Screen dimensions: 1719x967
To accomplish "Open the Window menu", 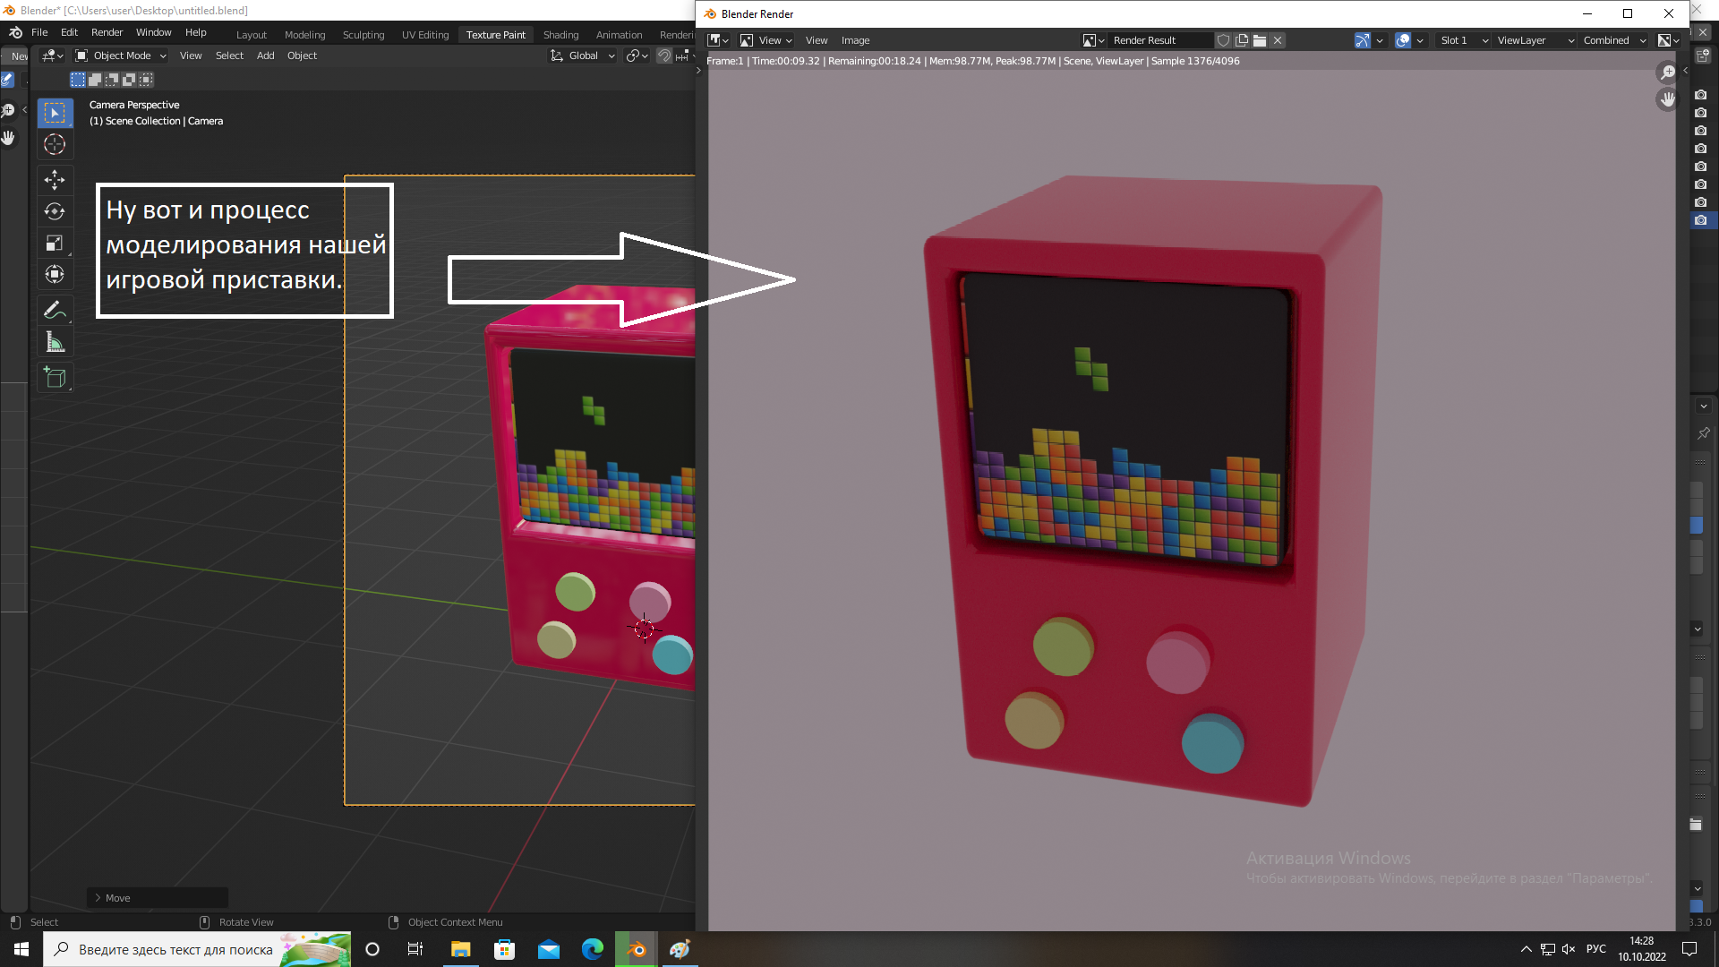I will (x=153, y=32).
